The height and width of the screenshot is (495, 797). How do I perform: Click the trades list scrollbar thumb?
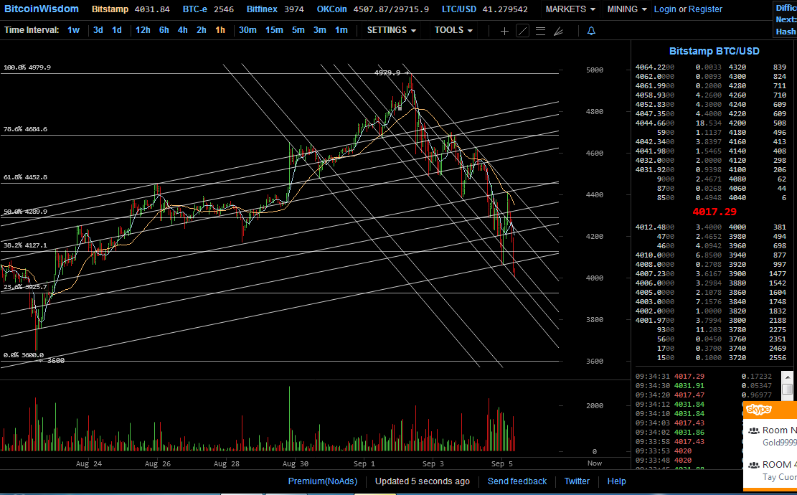[788, 389]
